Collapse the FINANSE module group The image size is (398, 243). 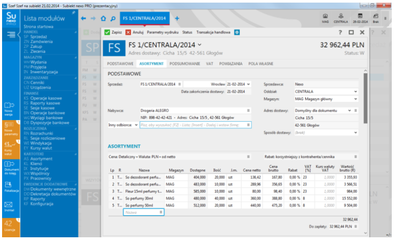pyautogui.click(x=76, y=94)
